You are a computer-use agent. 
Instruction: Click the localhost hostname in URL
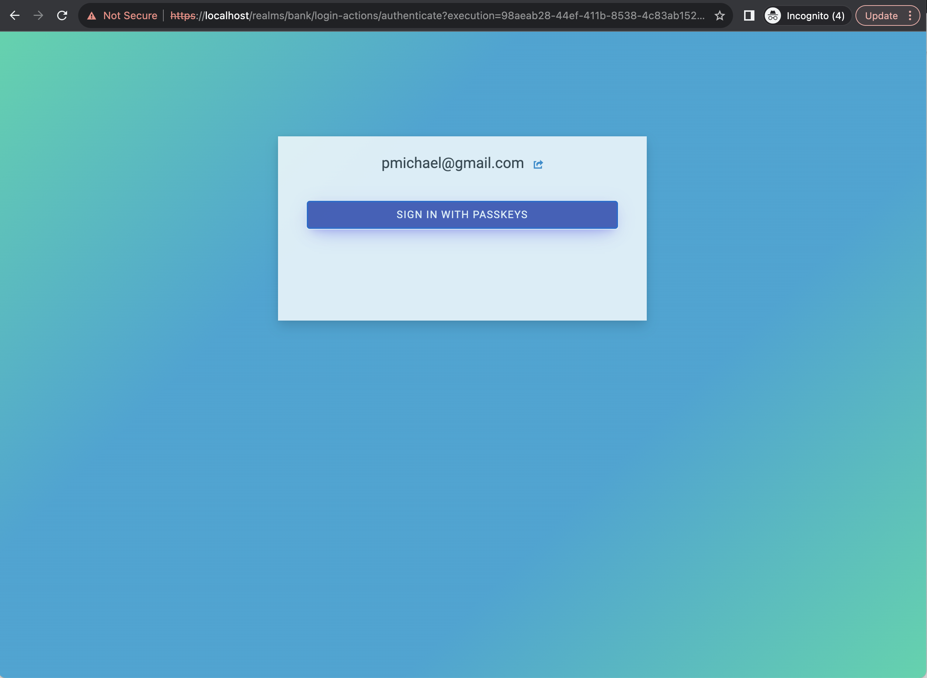coord(227,15)
